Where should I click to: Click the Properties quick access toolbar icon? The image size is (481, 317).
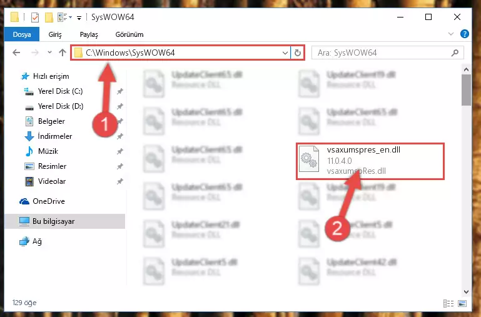(x=35, y=18)
